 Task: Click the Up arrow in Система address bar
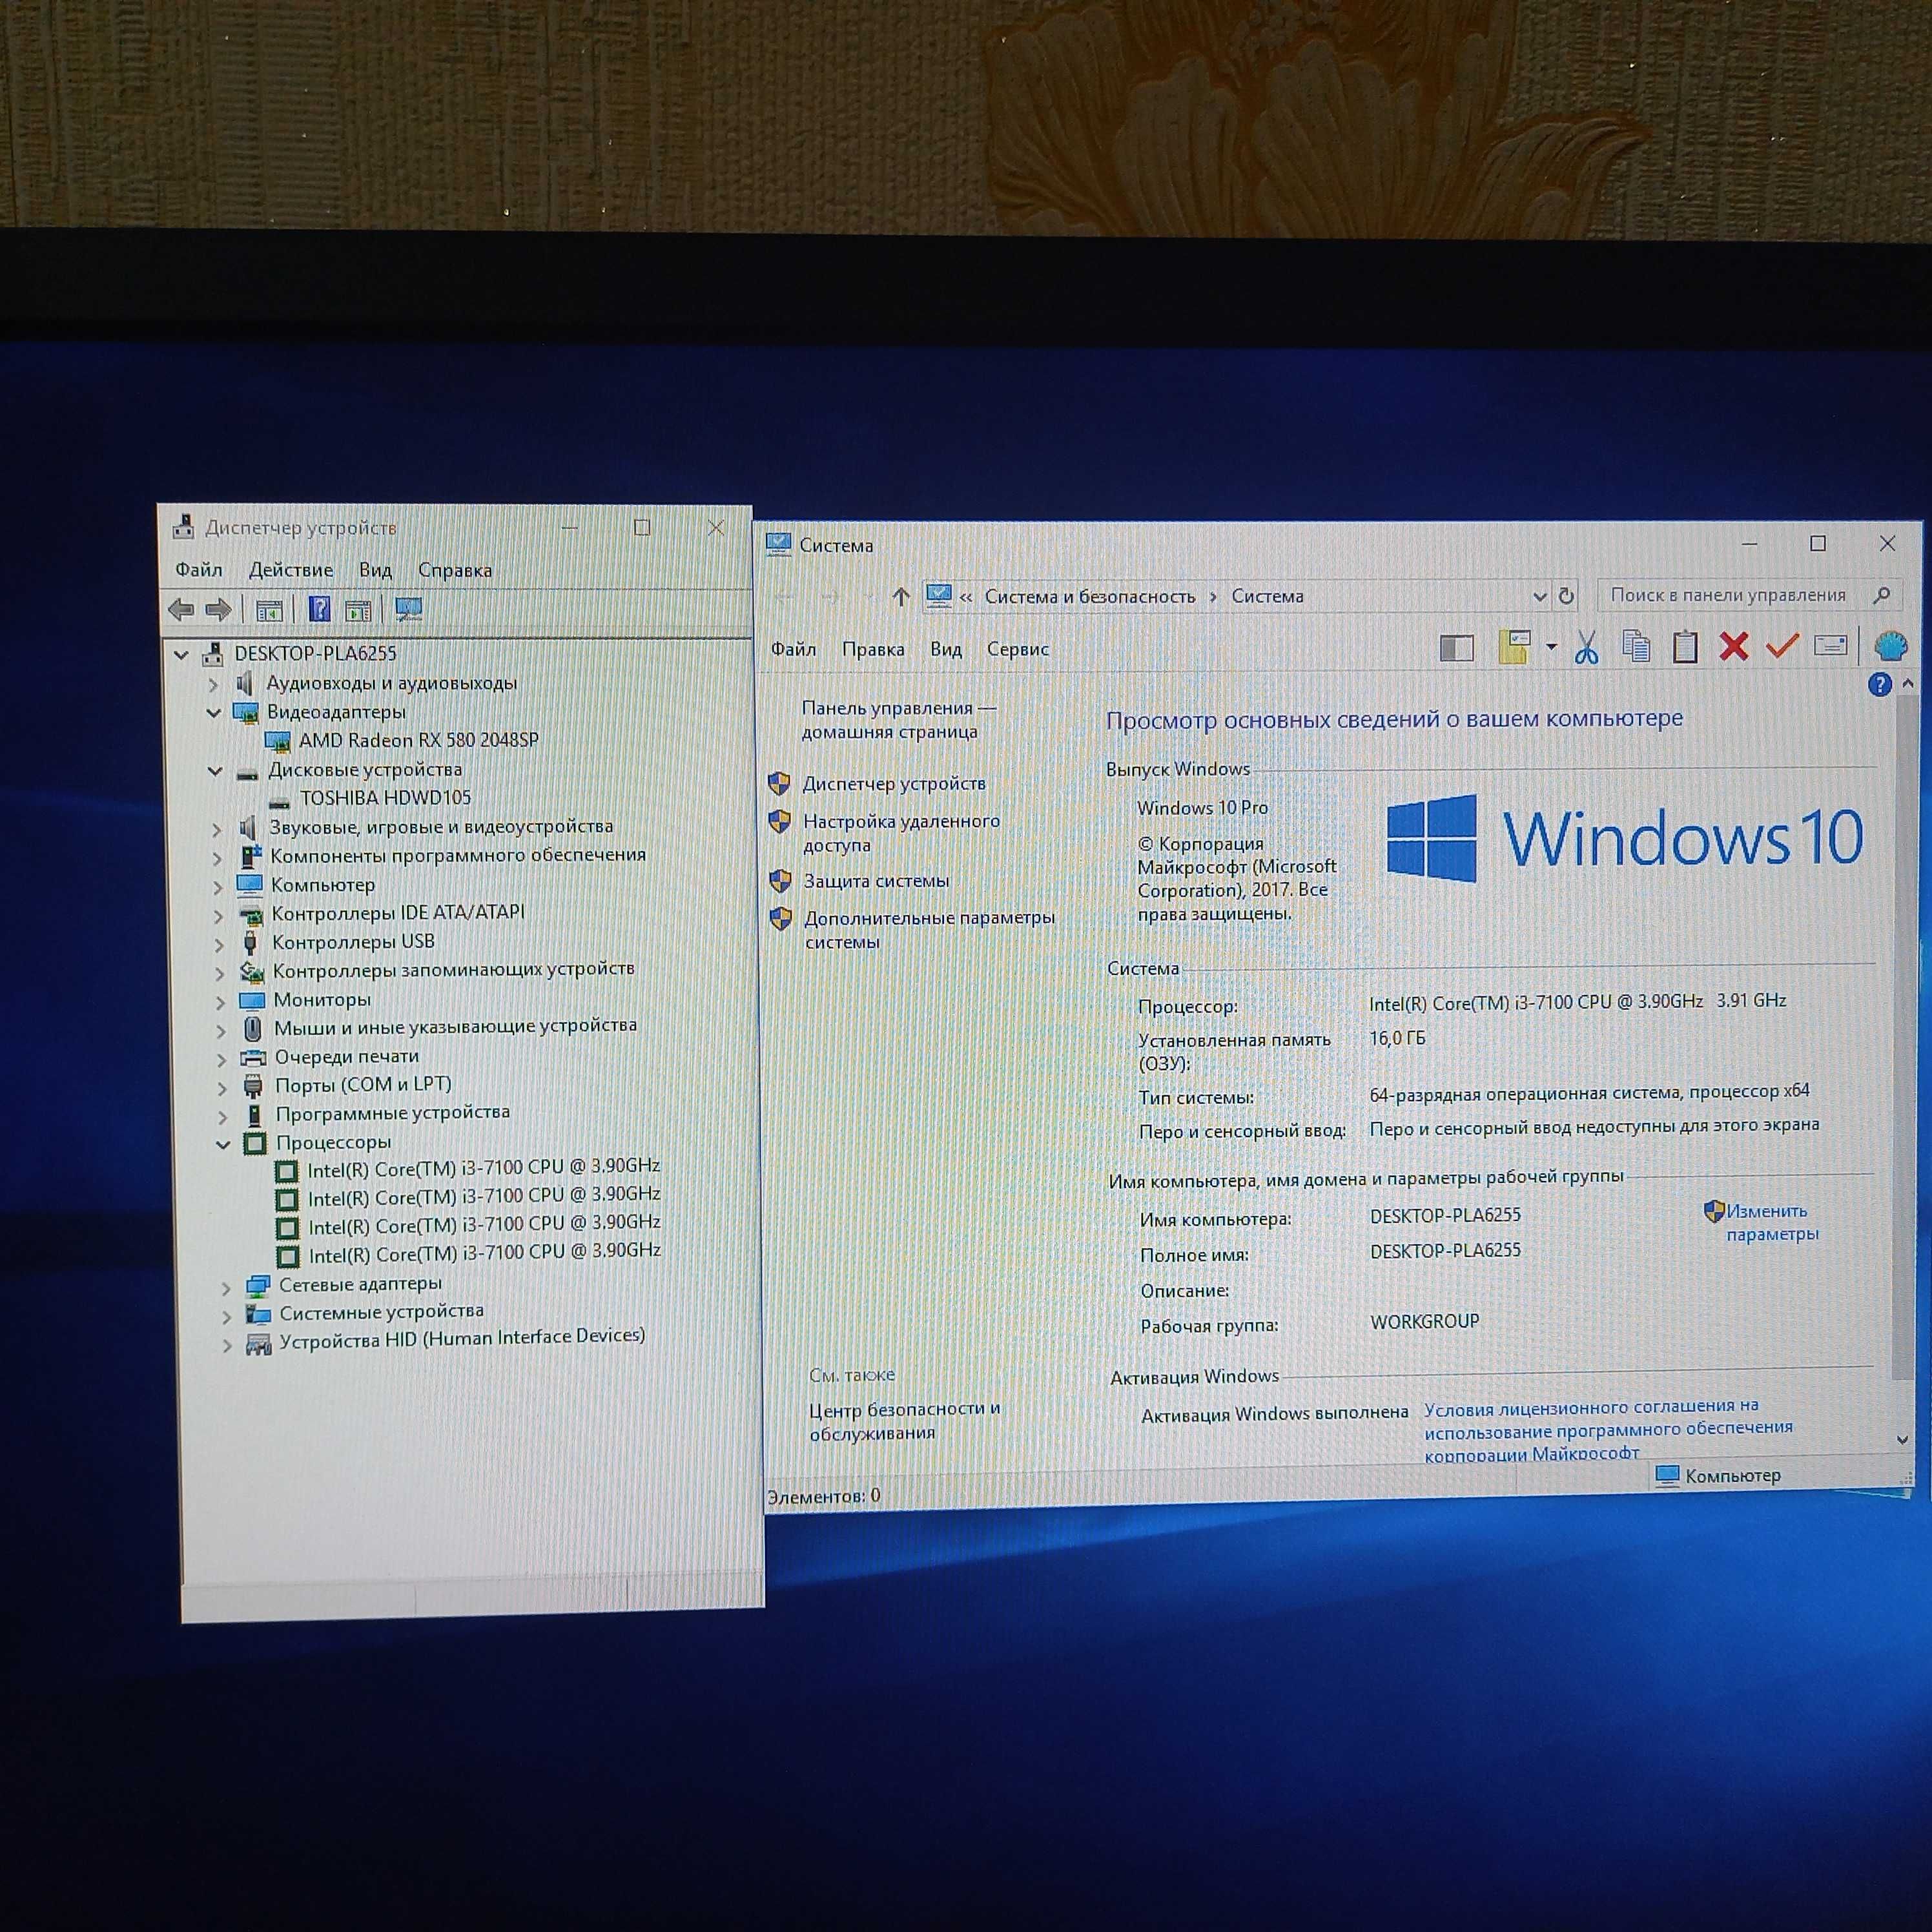click(901, 597)
